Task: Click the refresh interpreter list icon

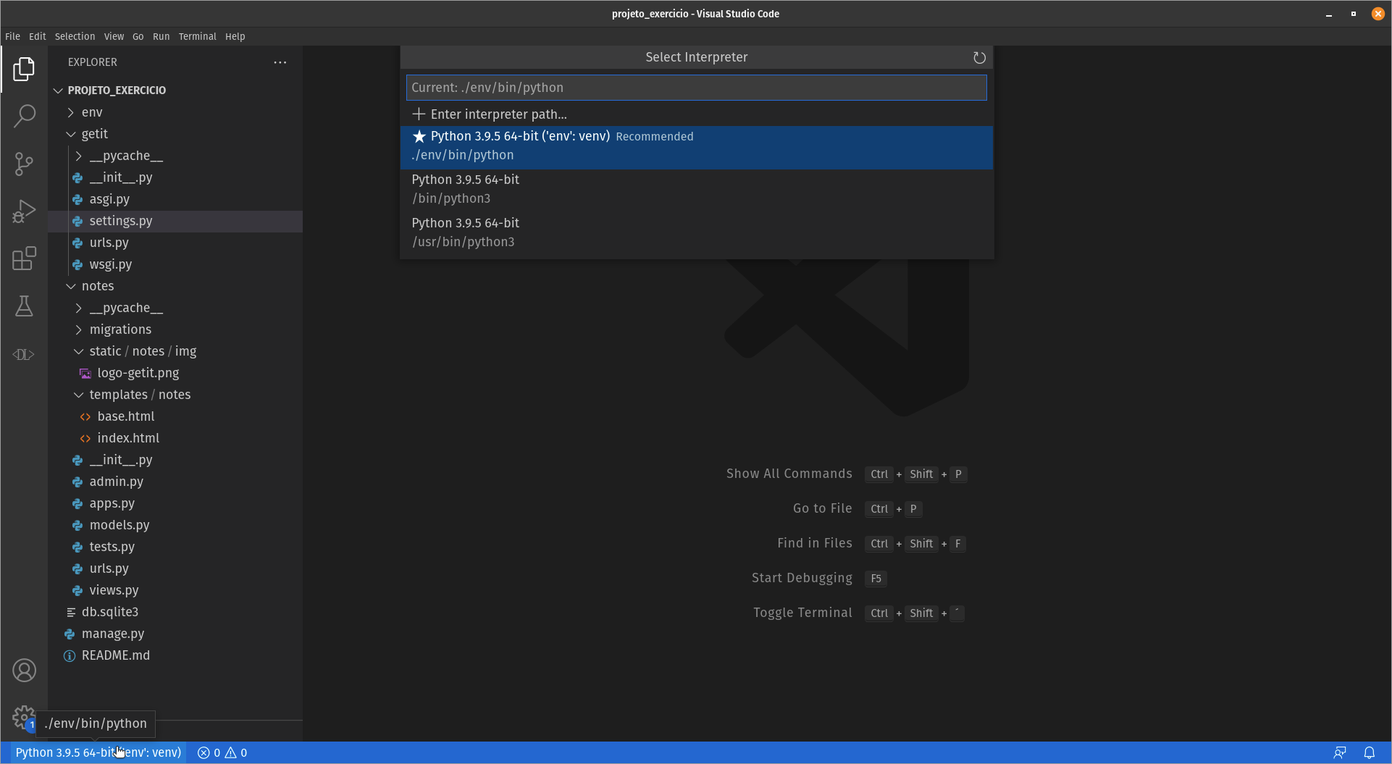Action: coord(979,57)
